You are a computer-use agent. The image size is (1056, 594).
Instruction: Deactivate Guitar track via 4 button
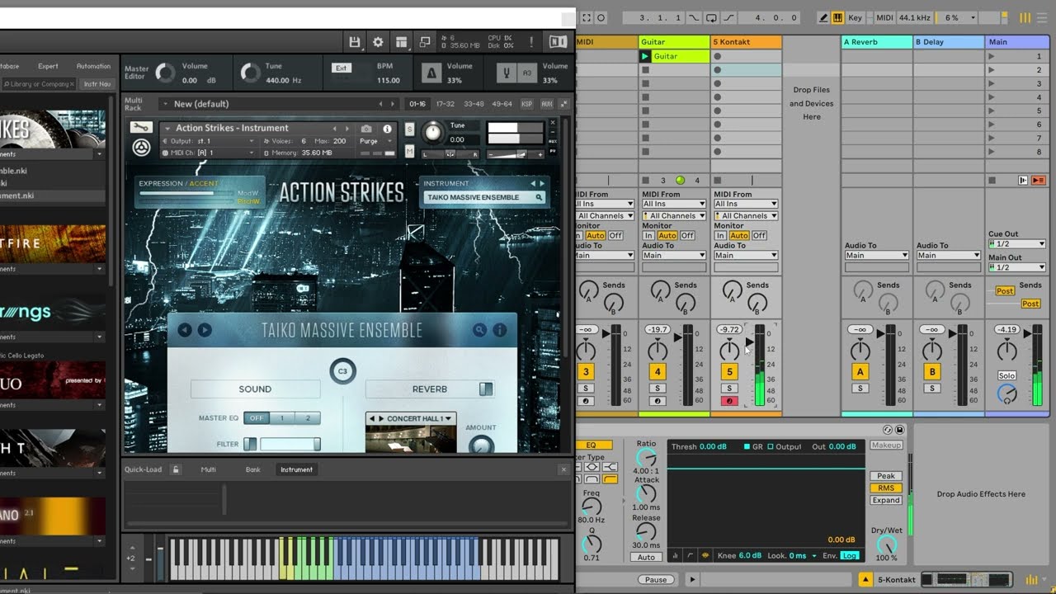point(658,372)
